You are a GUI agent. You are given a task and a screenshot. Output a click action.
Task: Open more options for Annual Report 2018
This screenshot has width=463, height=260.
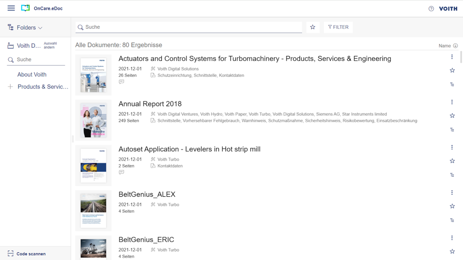click(452, 102)
